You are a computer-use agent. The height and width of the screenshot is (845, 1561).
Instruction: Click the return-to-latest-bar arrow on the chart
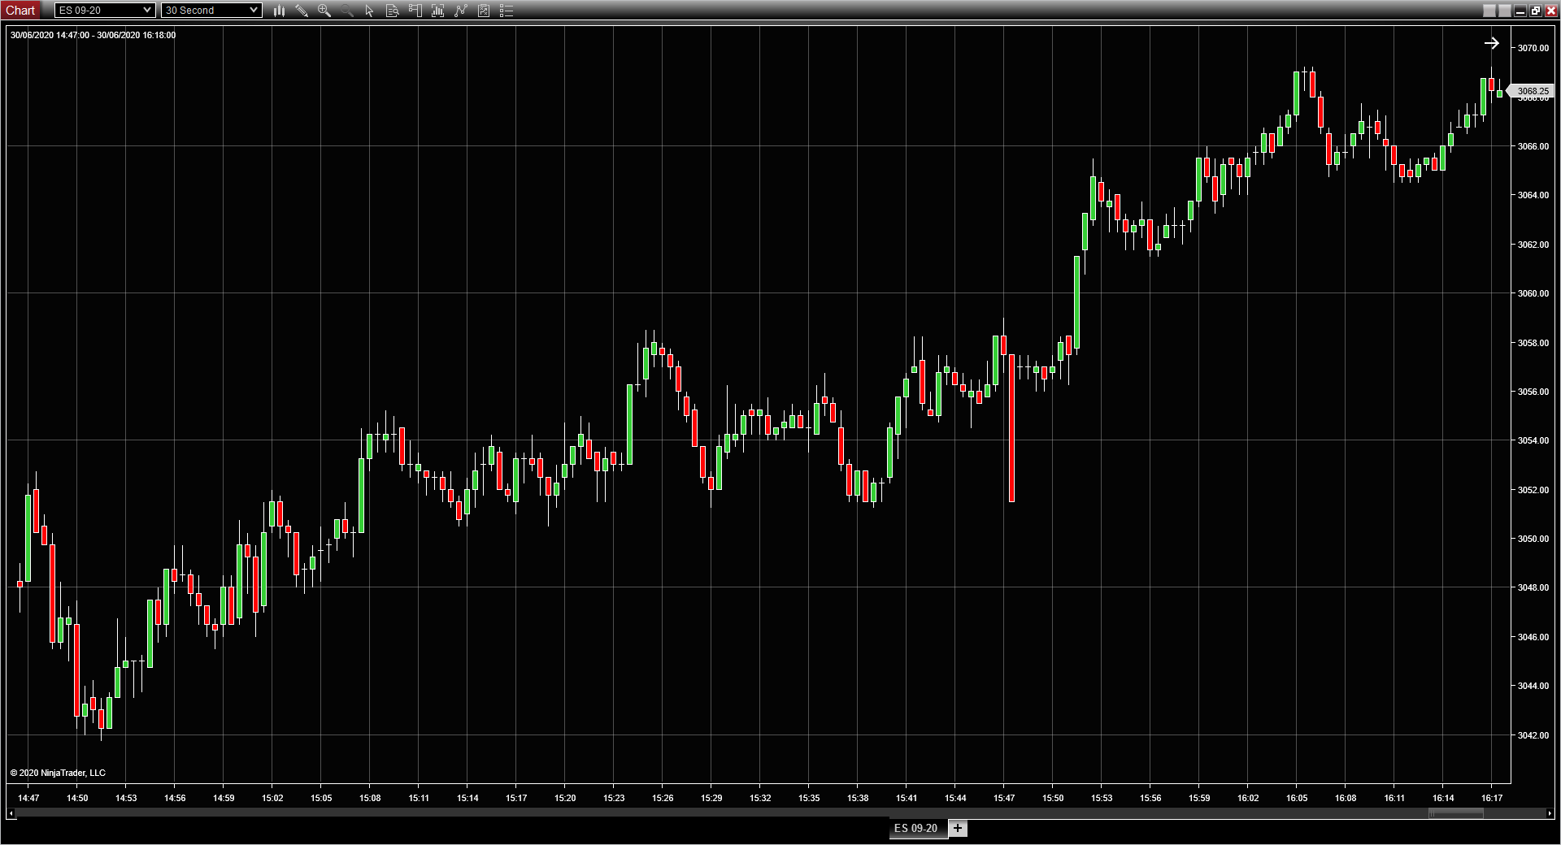coord(1491,43)
